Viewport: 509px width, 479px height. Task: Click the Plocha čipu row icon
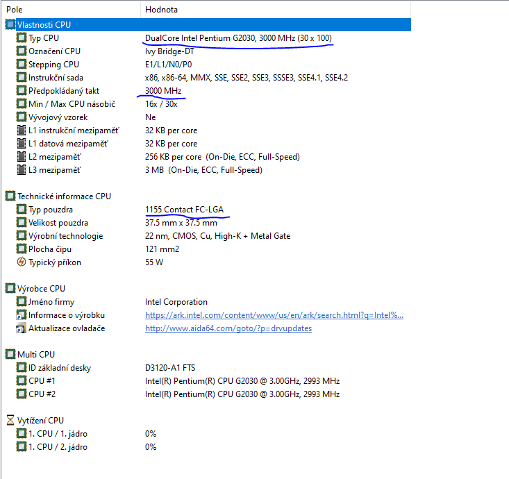[x=22, y=249]
